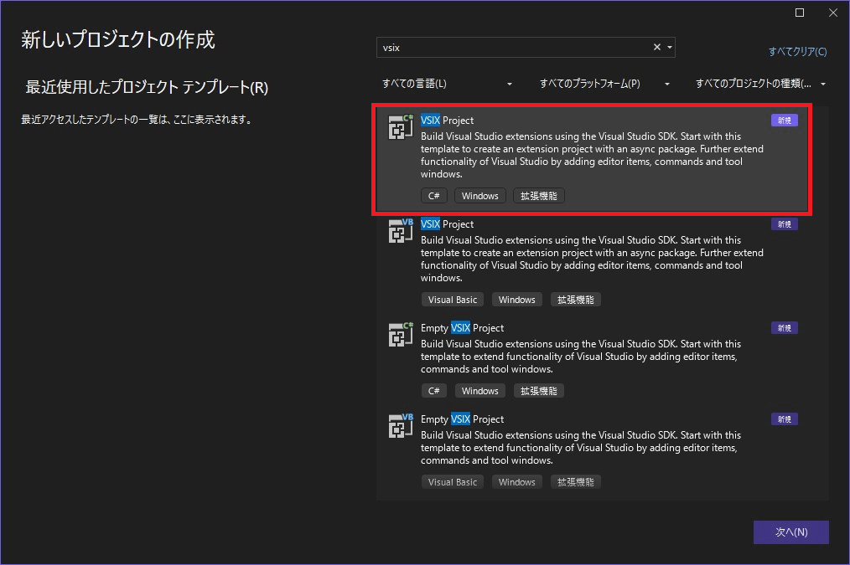The image size is (850, 565).
Task: Open the すべての言語(L) language filter
Action: pos(448,84)
